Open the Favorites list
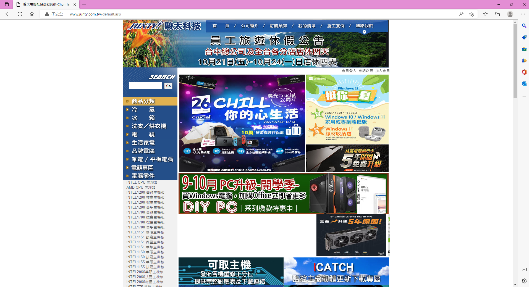529x287 pixels. (485, 14)
